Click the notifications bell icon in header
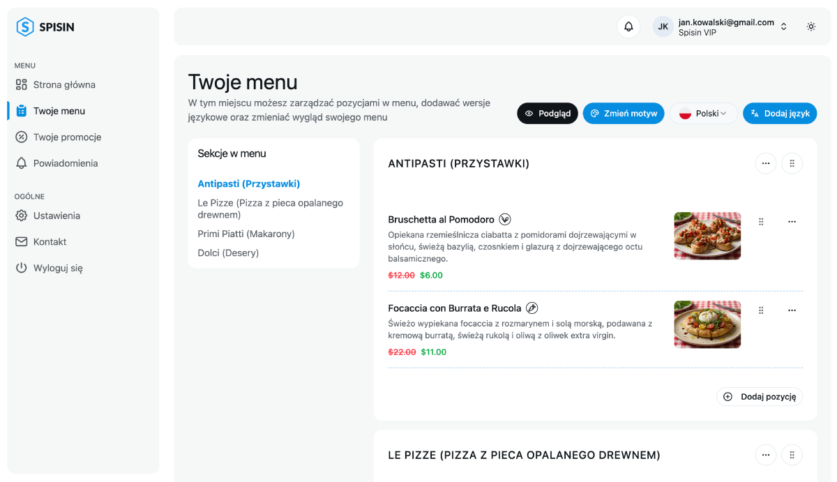This screenshot has height=482, width=837. [x=628, y=27]
